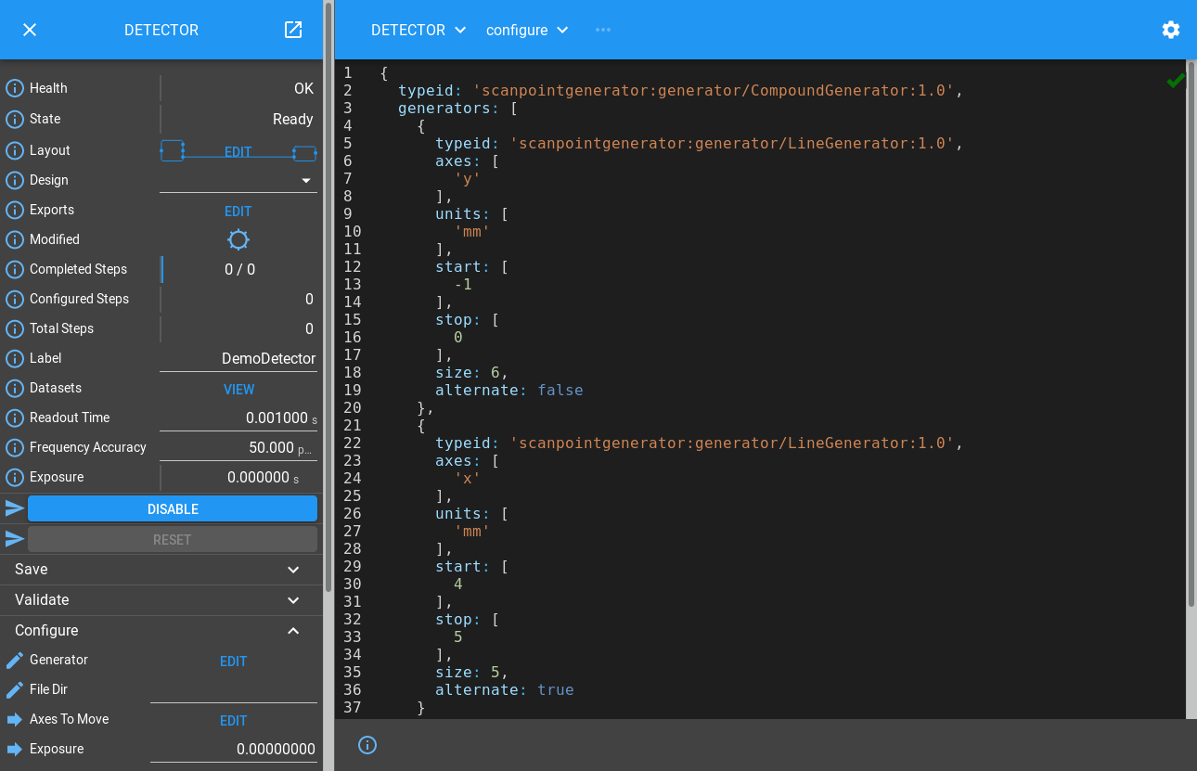Click VIEW link for Datasets
The height and width of the screenshot is (771, 1197).
(238, 390)
